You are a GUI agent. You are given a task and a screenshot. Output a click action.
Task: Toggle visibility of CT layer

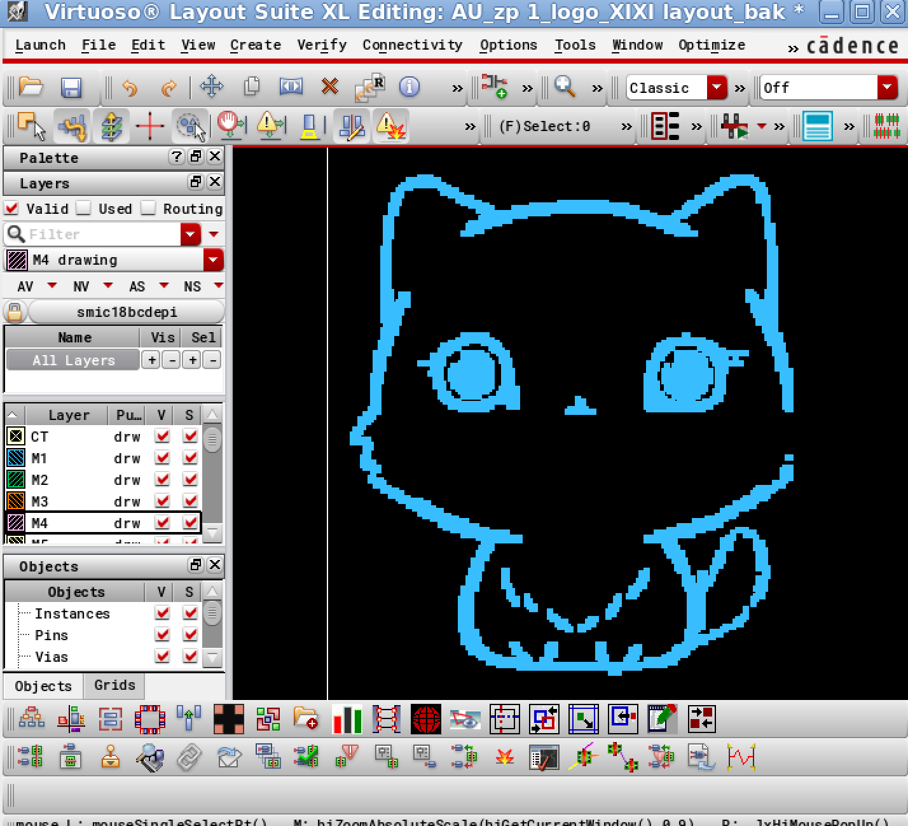click(x=162, y=436)
